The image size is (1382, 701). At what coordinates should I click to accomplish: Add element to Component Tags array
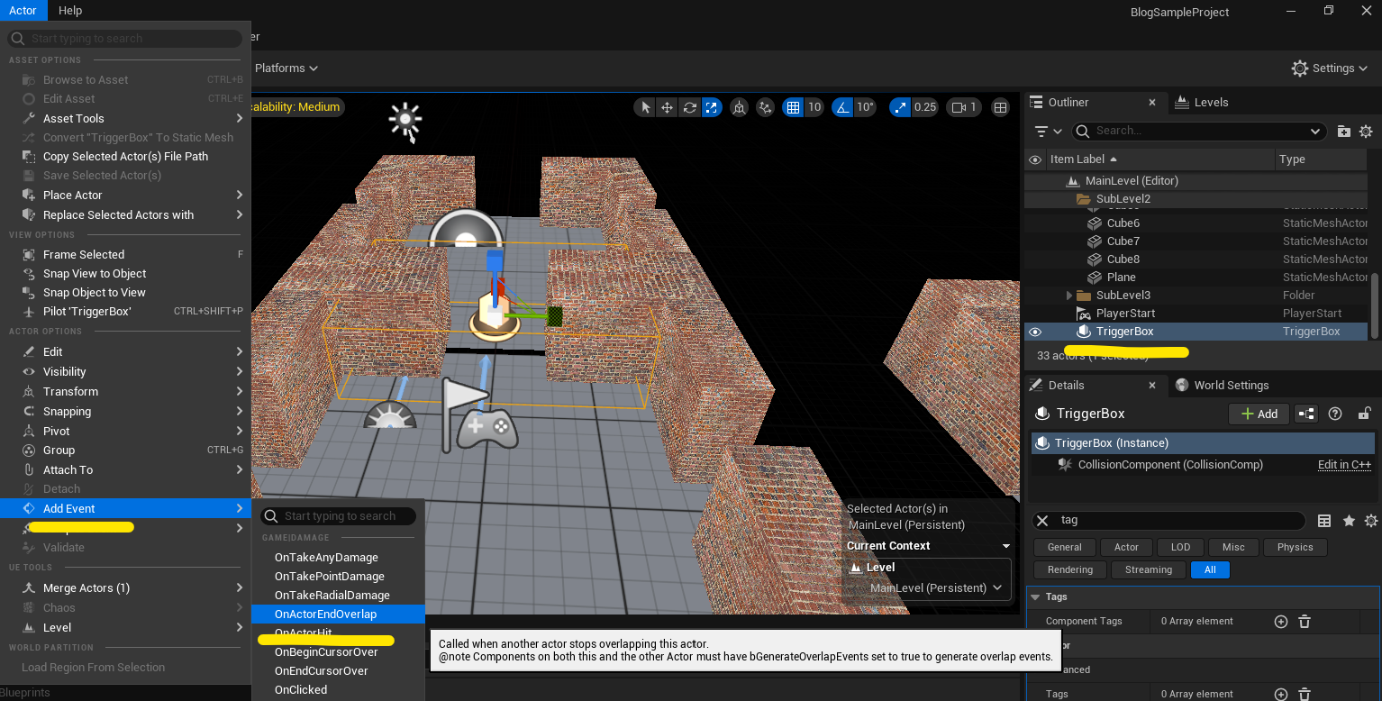click(1280, 622)
